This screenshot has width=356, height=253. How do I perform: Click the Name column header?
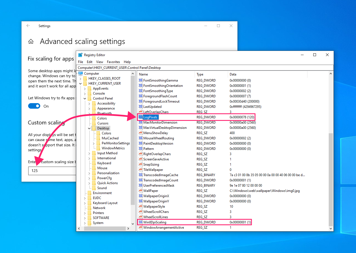coord(166,74)
